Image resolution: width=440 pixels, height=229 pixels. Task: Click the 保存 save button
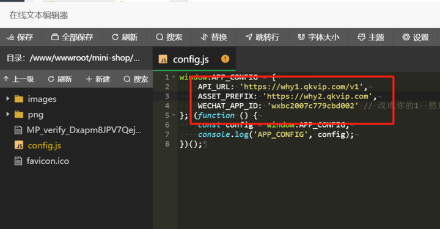point(20,37)
